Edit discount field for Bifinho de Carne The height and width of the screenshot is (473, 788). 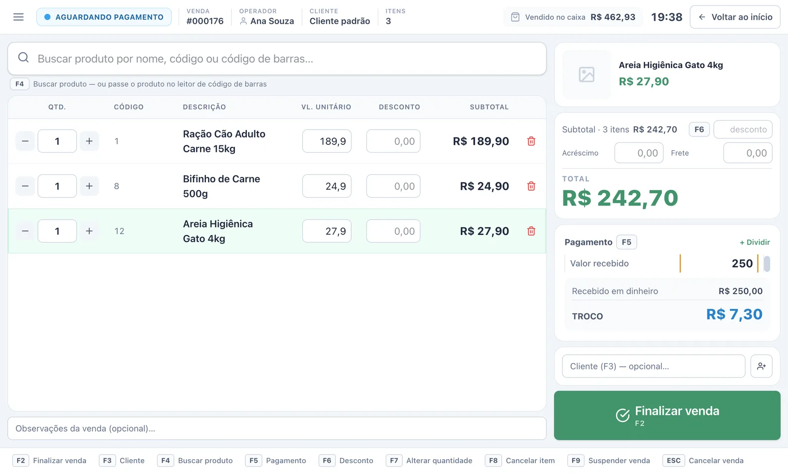[x=393, y=186]
